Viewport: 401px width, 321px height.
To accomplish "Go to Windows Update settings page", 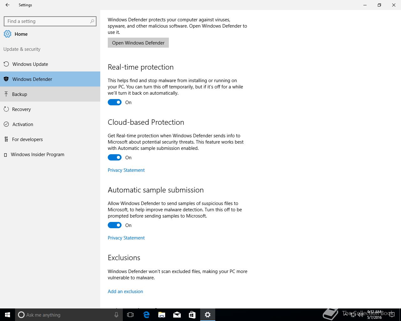I will (x=50, y=64).
